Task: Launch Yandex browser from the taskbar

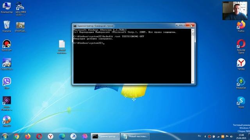Action: pyautogui.click(x=50, y=136)
